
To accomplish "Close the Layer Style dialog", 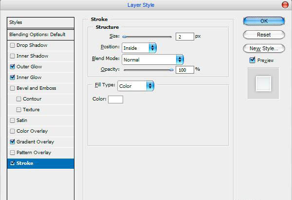I will [x=285, y=5].
